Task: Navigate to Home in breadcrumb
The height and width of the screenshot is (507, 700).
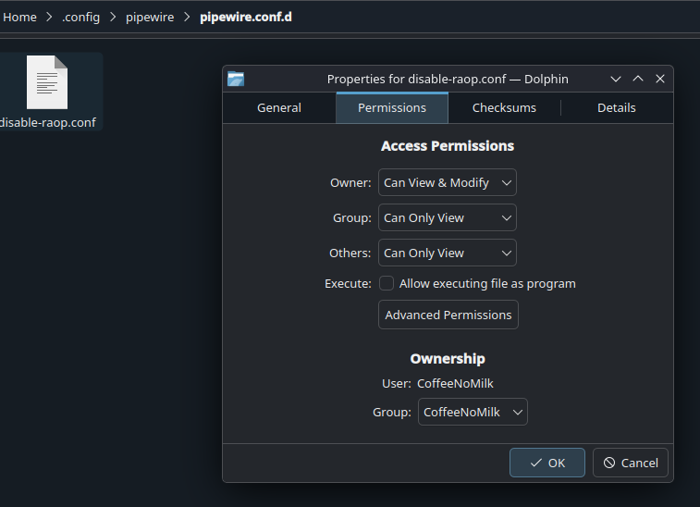Action: pyautogui.click(x=19, y=17)
